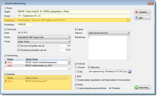Toggle 'Zinsbetrag muß größer sein als' checkbox
This screenshot has width=158, height=97.
18,50
